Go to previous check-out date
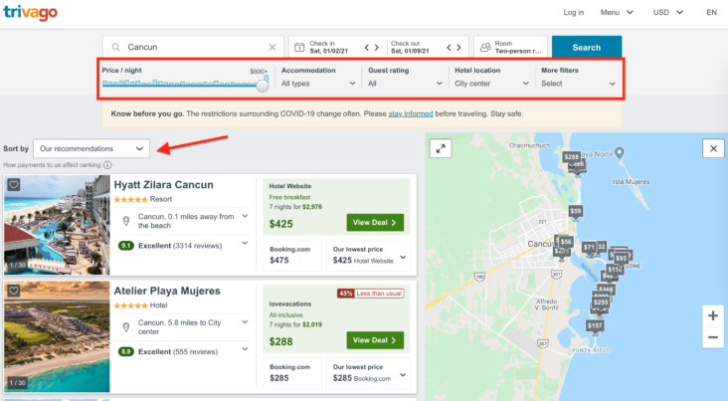728x401 pixels. 449,48
